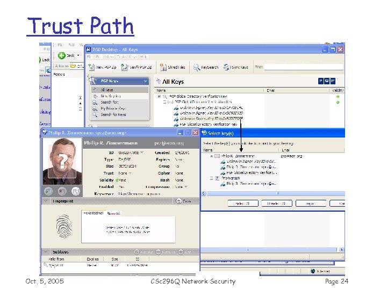The image size is (387, 290).
Task: Select Unknown Signer row in Select key(s) dialog
Action: coord(249,162)
